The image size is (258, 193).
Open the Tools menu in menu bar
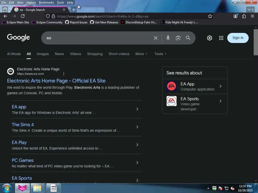click(60, 3)
